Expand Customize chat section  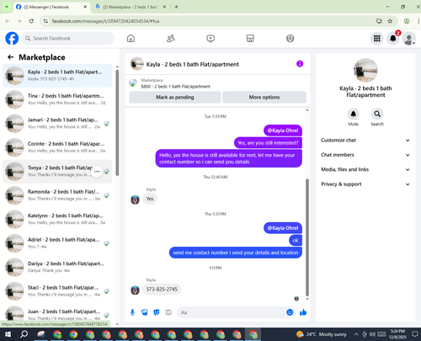pyautogui.click(x=365, y=140)
